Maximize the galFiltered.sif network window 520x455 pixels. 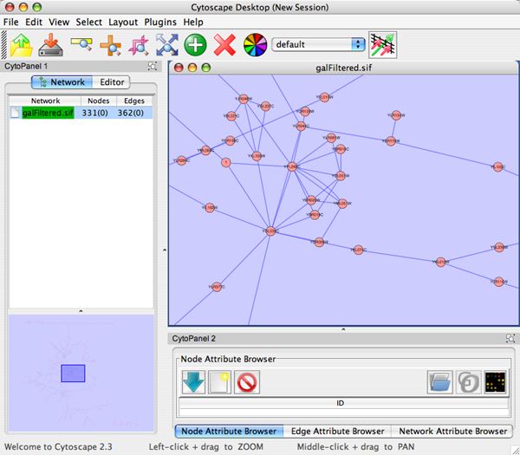tap(206, 68)
